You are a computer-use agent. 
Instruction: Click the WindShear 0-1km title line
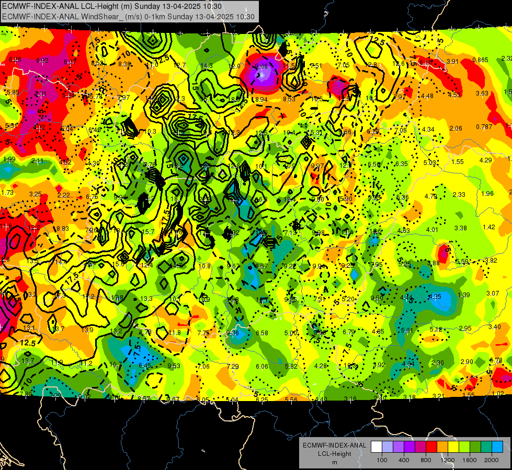coord(128,17)
